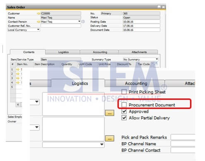Click the BP Channel Name field
This screenshot has height=161, width=205.
183,144
